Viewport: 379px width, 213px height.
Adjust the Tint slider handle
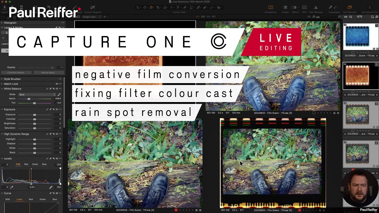[34, 103]
